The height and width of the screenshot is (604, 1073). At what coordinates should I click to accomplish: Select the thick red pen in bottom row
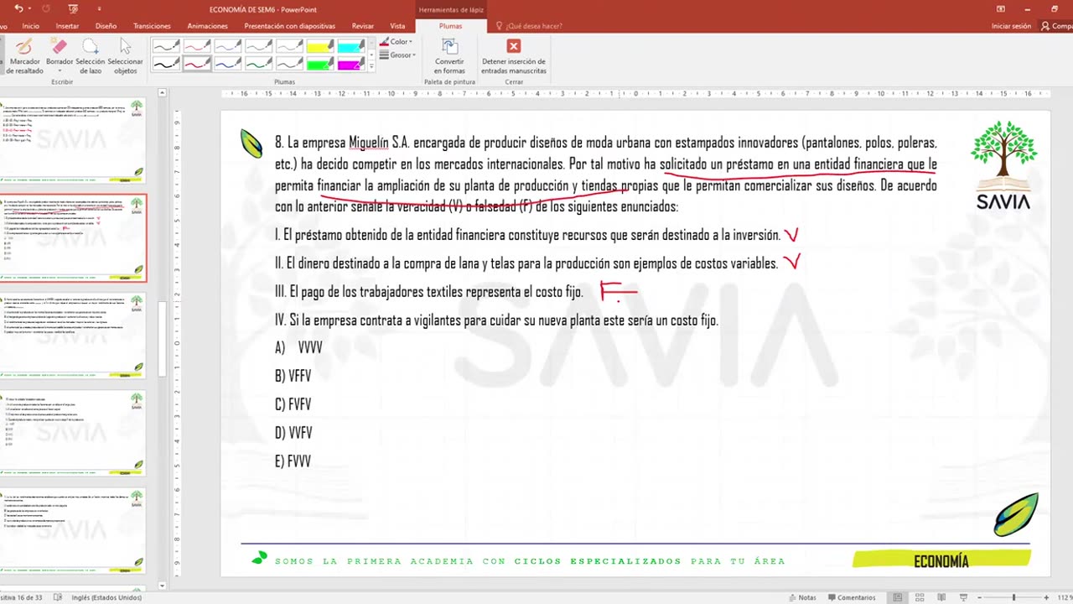pyautogui.click(x=197, y=64)
